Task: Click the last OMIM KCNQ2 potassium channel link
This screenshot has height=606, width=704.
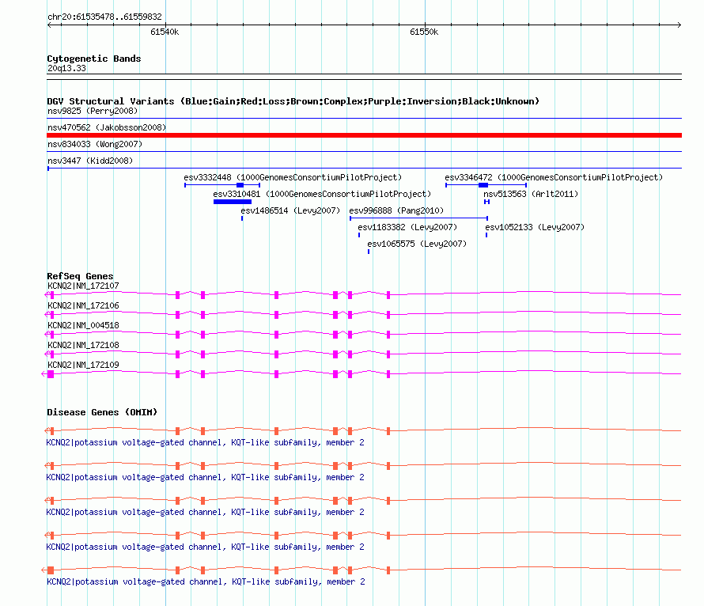Action: click(206, 581)
